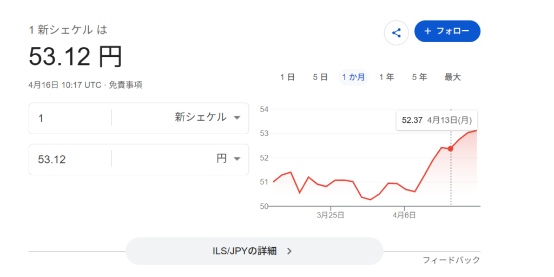554x277 pixels.
Task: Click the plus icon in フォロー button
Action: [427, 31]
